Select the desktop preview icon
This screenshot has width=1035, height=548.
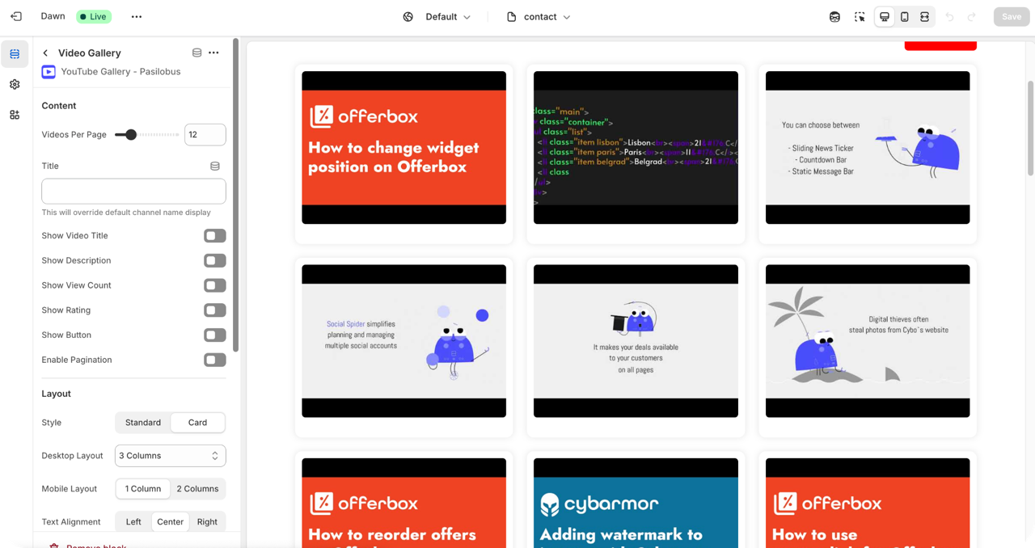click(x=885, y=17)
